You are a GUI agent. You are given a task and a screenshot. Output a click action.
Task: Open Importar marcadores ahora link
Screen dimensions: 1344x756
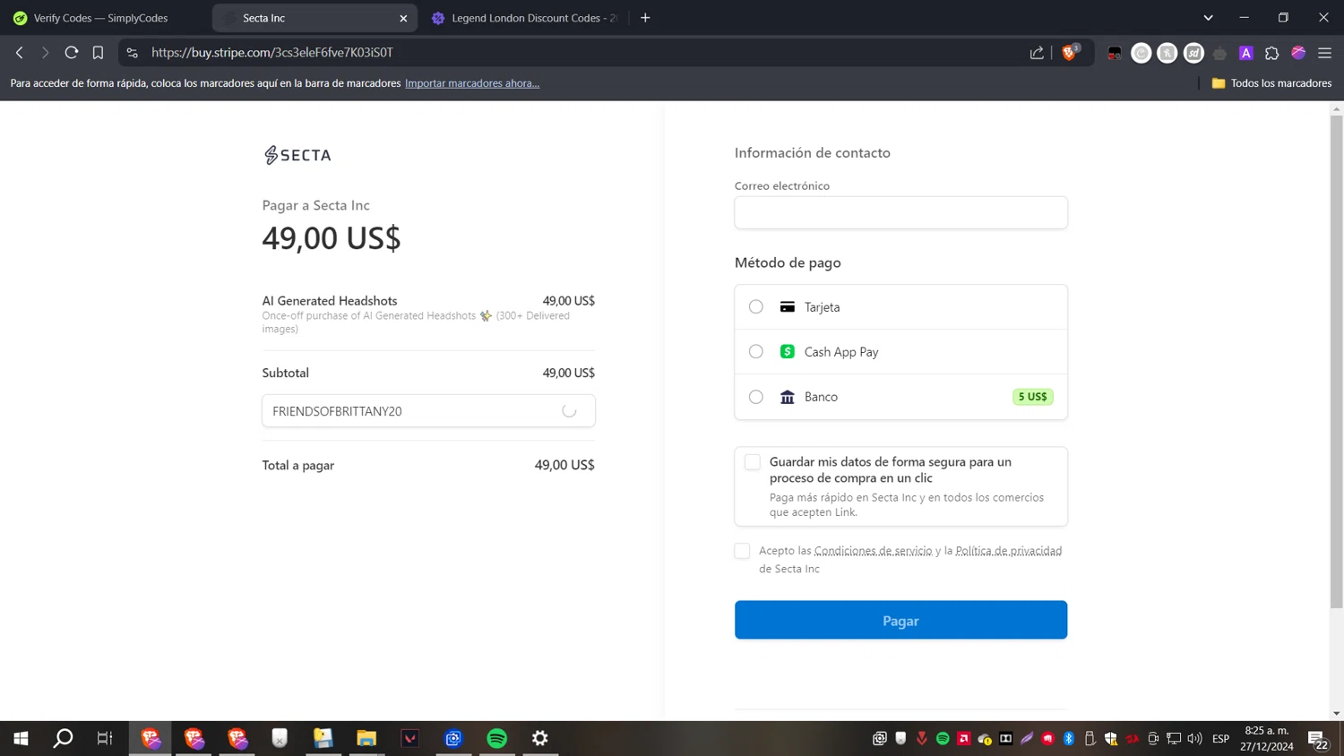472,83
